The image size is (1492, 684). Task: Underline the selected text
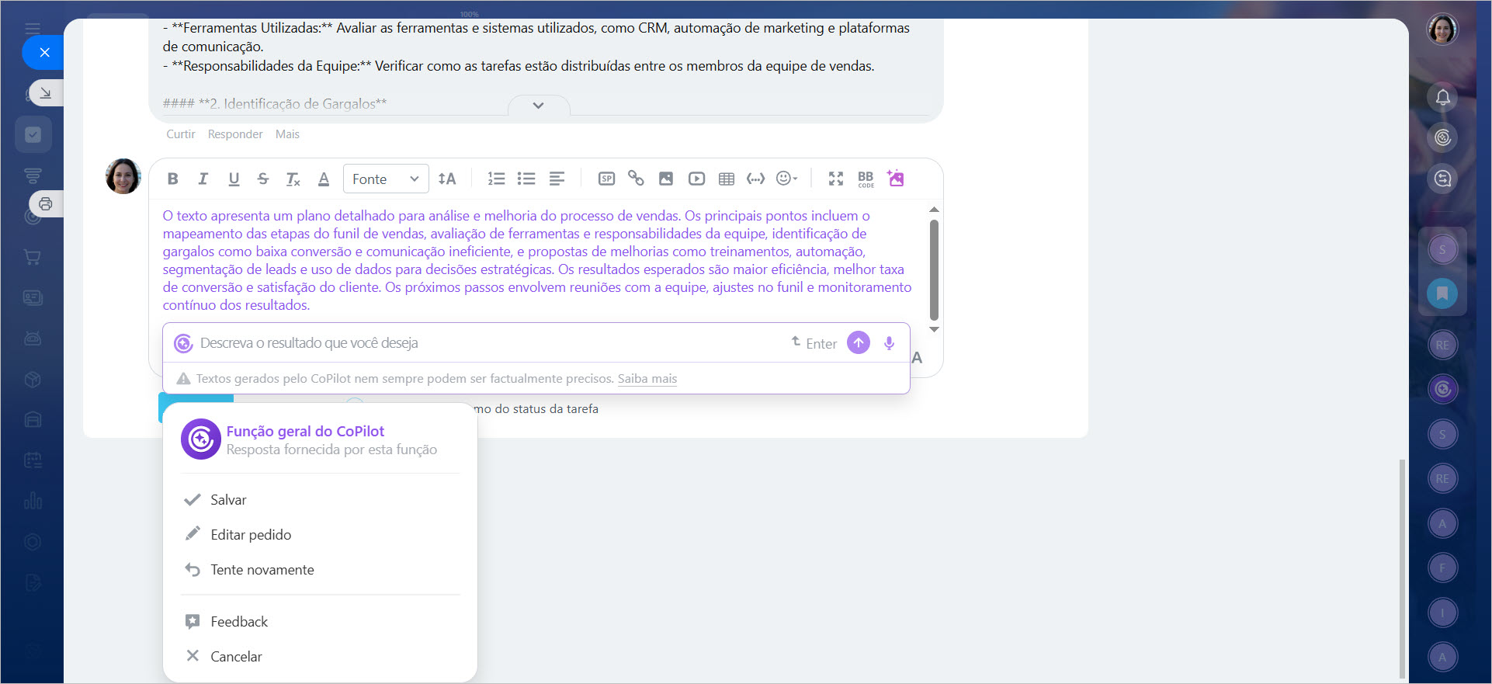coord(234,179)
